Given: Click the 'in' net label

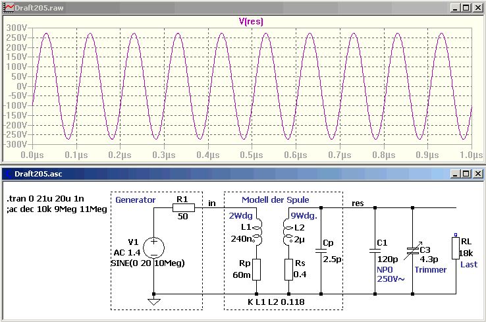Looking at the screenshot, I should click(x=211, y=203).
